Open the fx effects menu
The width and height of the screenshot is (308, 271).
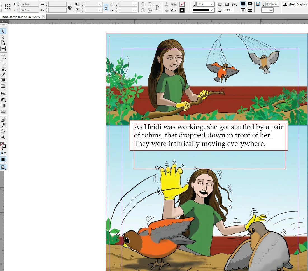[234, 4]
